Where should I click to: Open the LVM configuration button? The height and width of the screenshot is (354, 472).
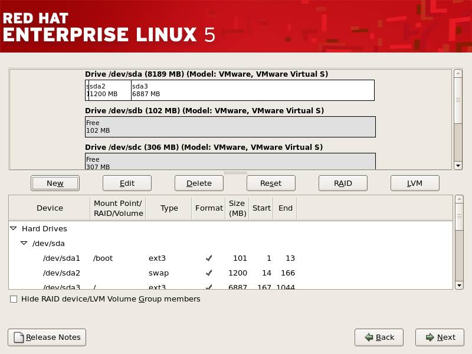click(x=415, y=183)
